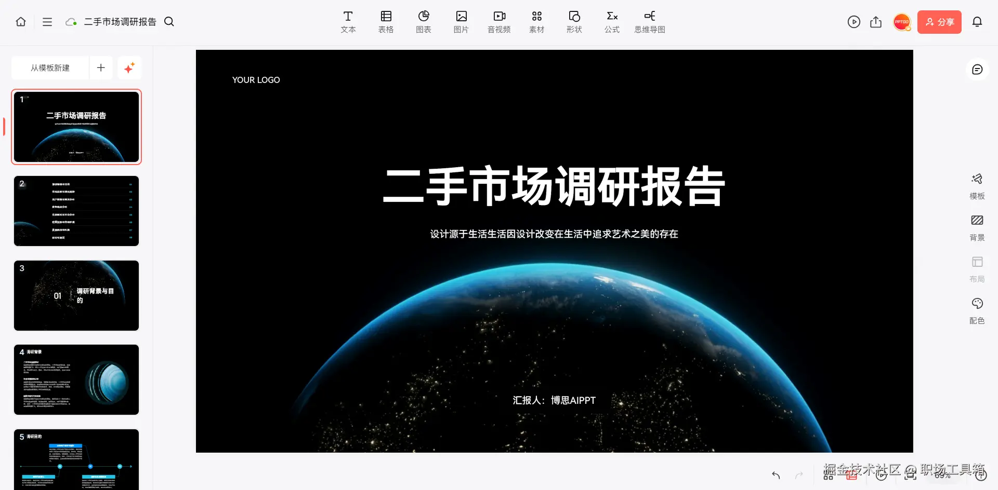Open the 布局 layout panel

pos(977,269)
